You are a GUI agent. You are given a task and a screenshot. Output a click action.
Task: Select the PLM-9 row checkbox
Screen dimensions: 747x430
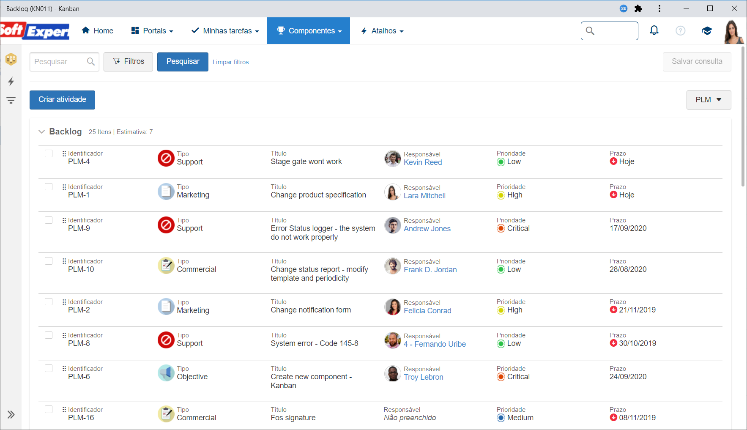pos(49,220)
